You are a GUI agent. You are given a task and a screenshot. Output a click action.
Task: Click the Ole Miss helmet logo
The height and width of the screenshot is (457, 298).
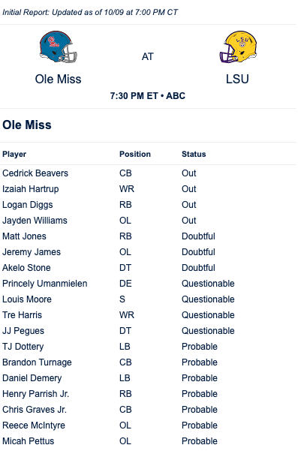59,47
